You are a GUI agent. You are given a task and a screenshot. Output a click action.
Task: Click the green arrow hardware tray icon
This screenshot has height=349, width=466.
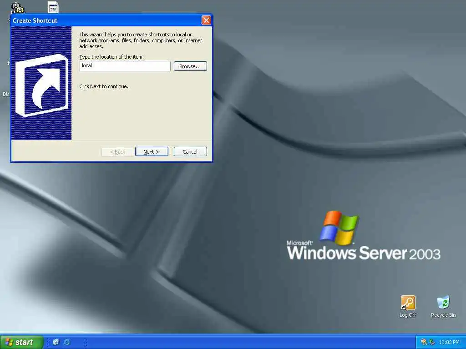432,342
